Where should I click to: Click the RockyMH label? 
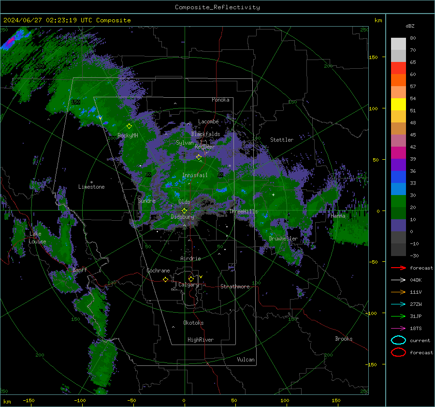point(128,136)
